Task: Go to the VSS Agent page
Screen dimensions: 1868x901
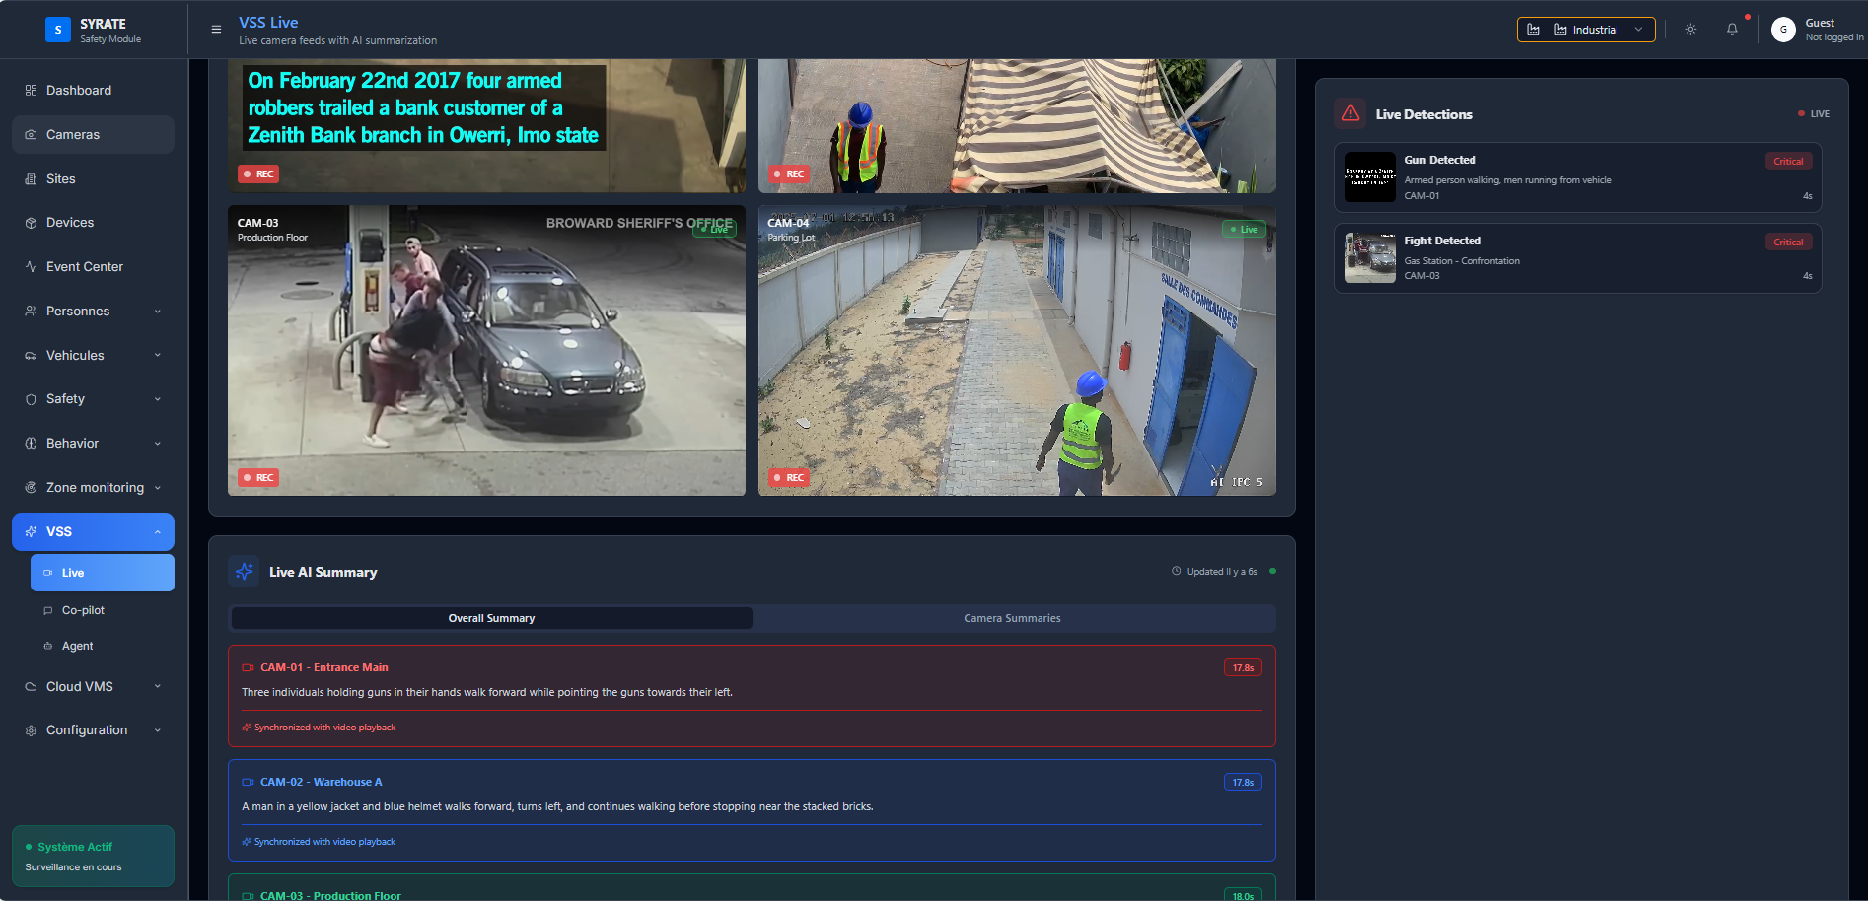Action: pos(77,647)
